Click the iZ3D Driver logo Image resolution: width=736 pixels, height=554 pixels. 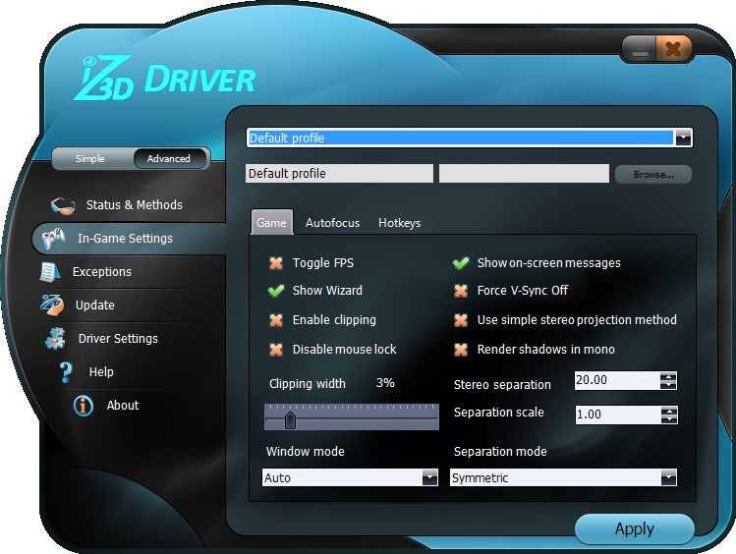pyautogui.click(x=164, y=79)
